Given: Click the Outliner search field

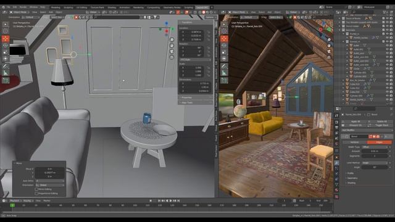Looking at the screenshot, I should pos(363,12).
